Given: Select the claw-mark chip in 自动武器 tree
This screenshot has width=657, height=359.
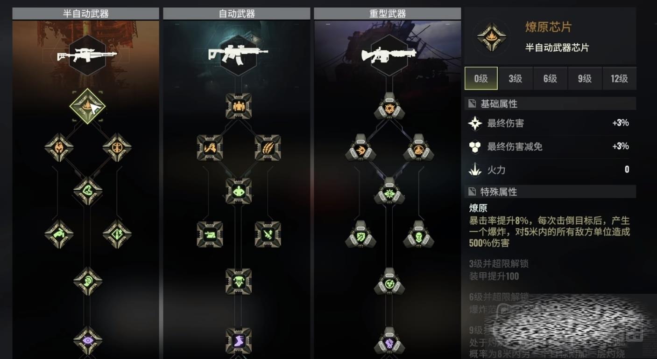Looking at the screenshot, I should pos(268,148).
